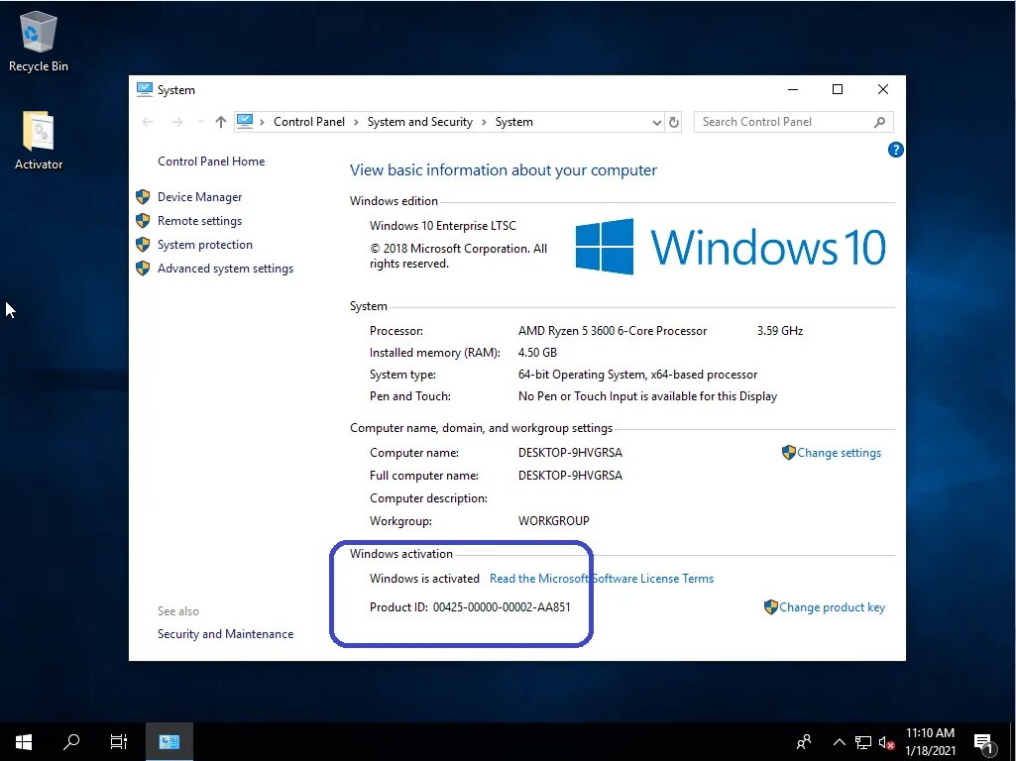The image size is (1016, 761).
Task: Open the Recycle Bin desktop icon
Action: [x=39, y=42]
